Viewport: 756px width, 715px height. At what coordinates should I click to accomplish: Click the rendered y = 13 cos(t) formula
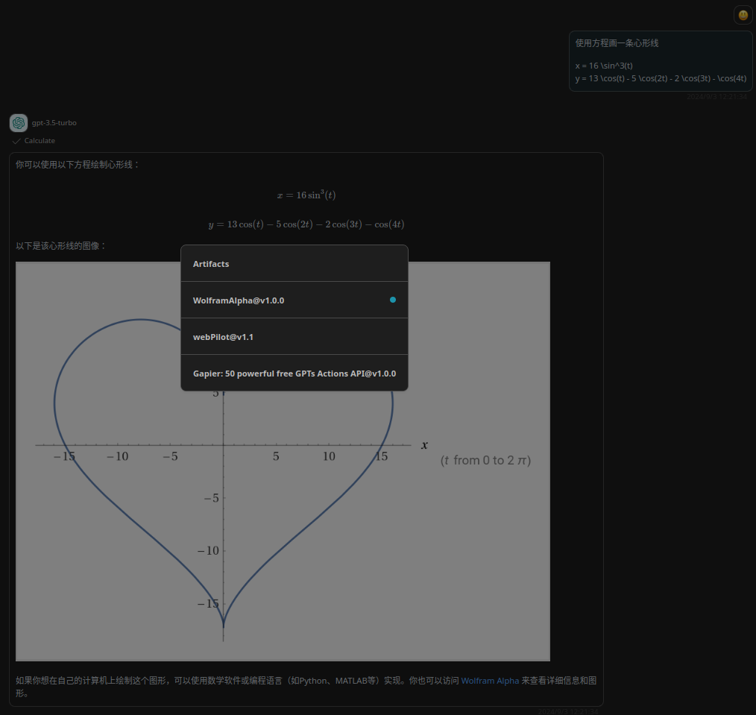point(306,224)
